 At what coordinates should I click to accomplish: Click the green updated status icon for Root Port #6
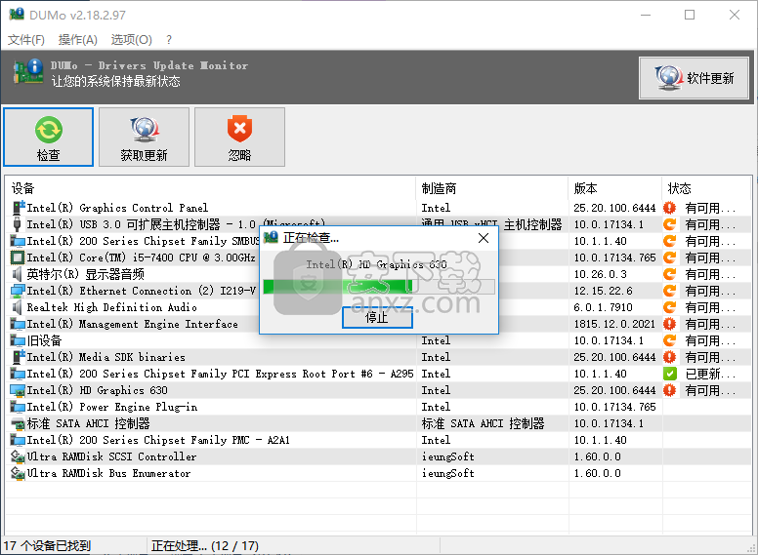pyautogui.click(x=669, y=374)
